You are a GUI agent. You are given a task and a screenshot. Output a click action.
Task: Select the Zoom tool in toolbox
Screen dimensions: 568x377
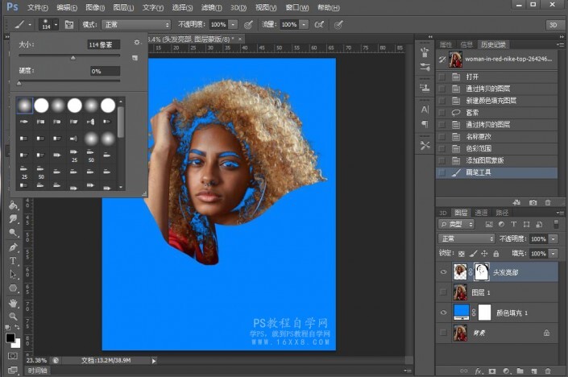13,317
